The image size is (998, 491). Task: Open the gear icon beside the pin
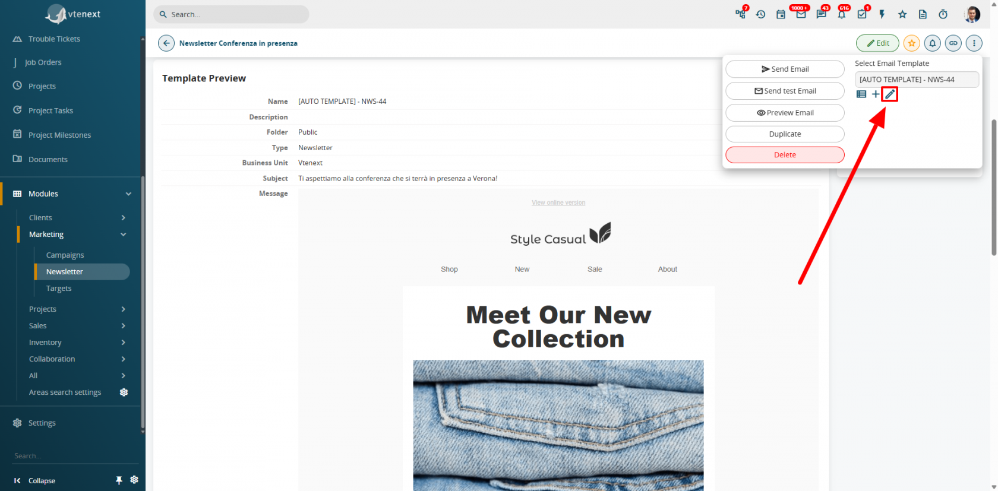134,480
